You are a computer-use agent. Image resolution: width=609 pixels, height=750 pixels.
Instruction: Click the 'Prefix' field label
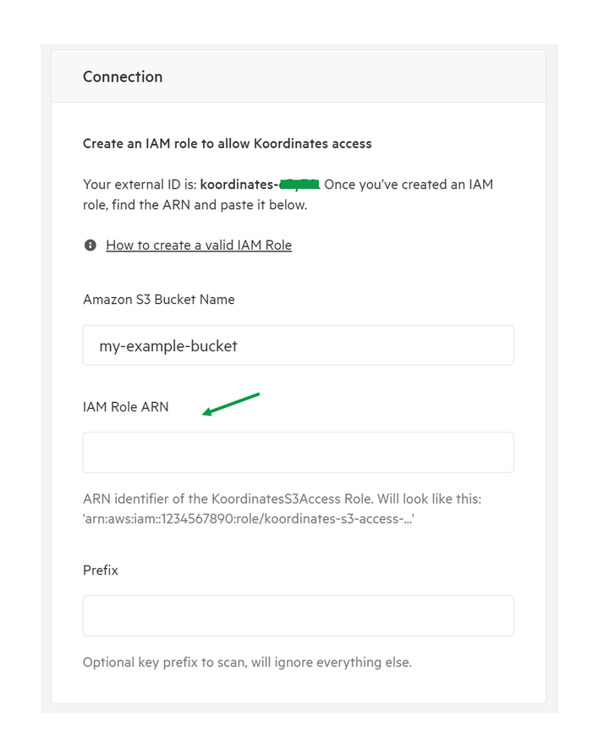[x=99, y=570]
